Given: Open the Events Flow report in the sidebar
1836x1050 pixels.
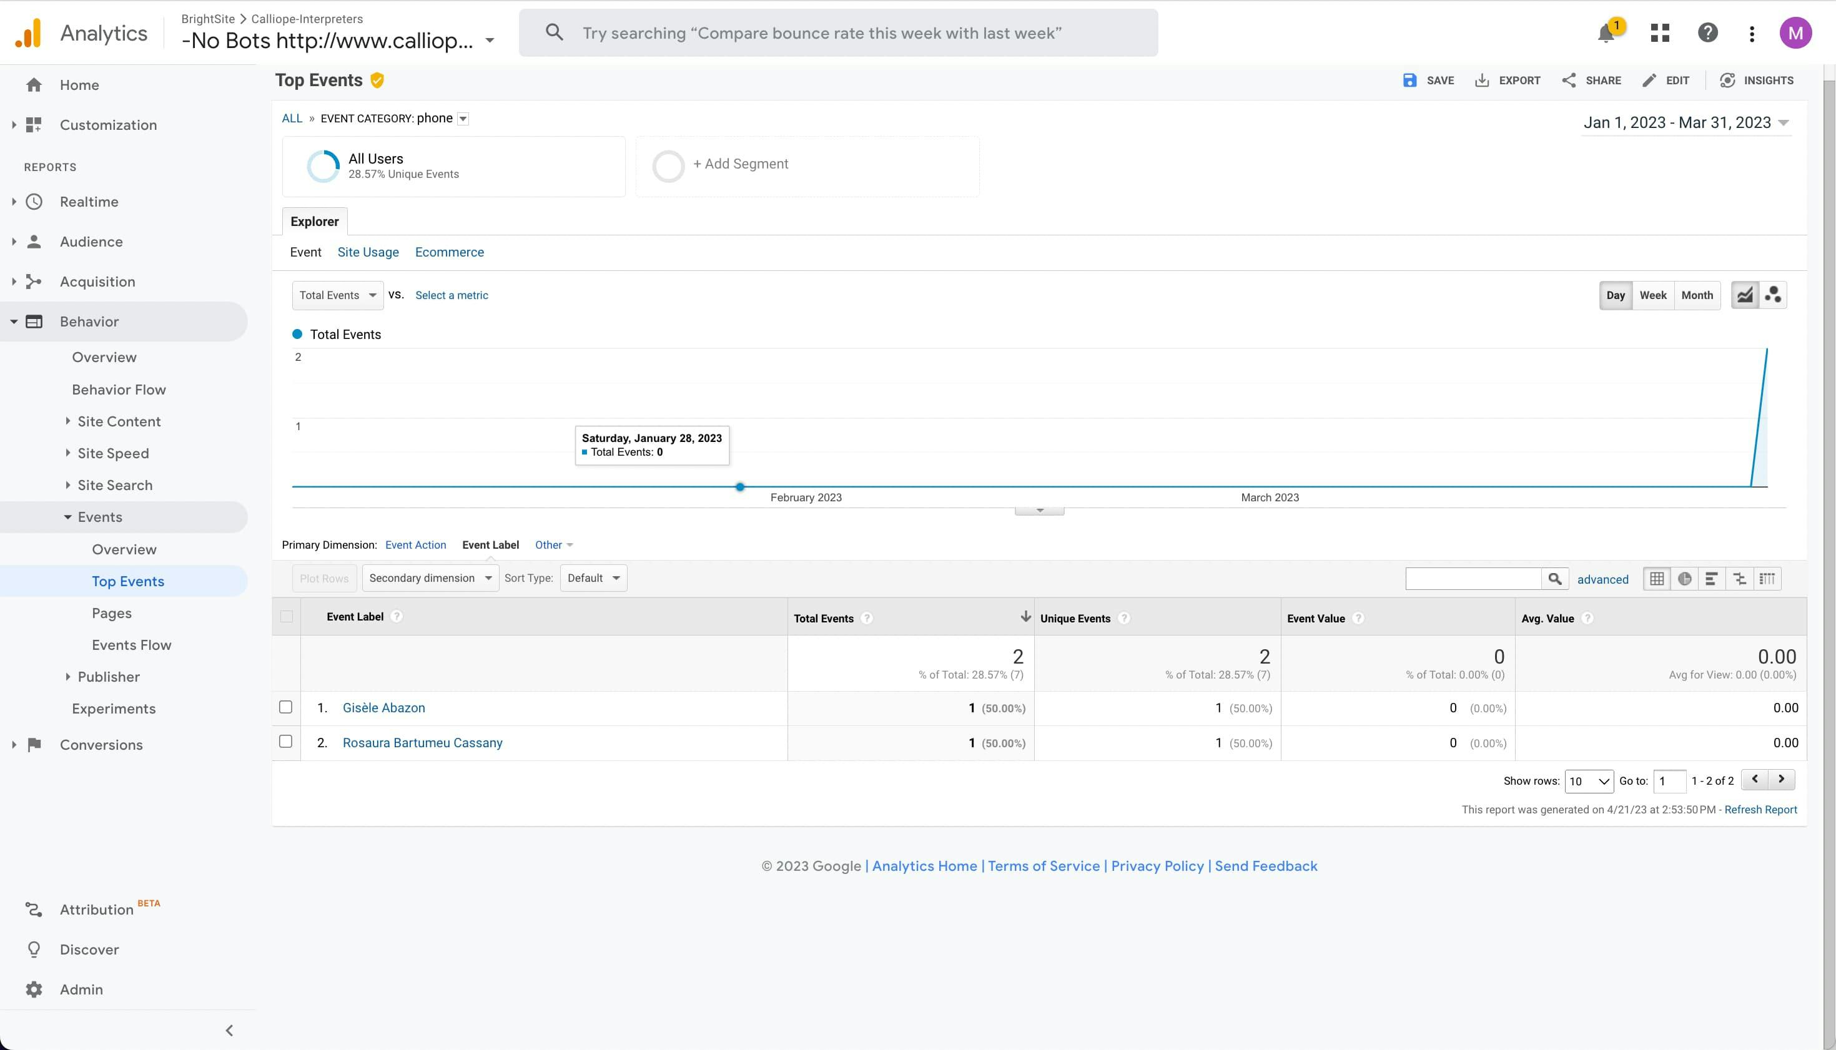Looking at the screenshot, I should coord(131,645).
